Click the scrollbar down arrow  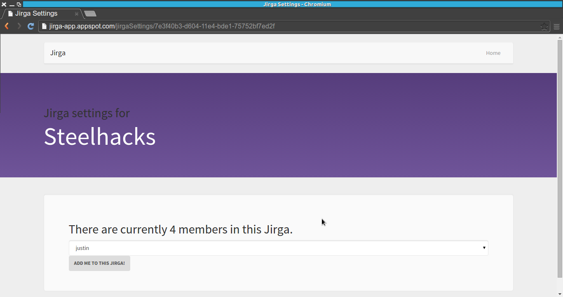tap(560, 294)
